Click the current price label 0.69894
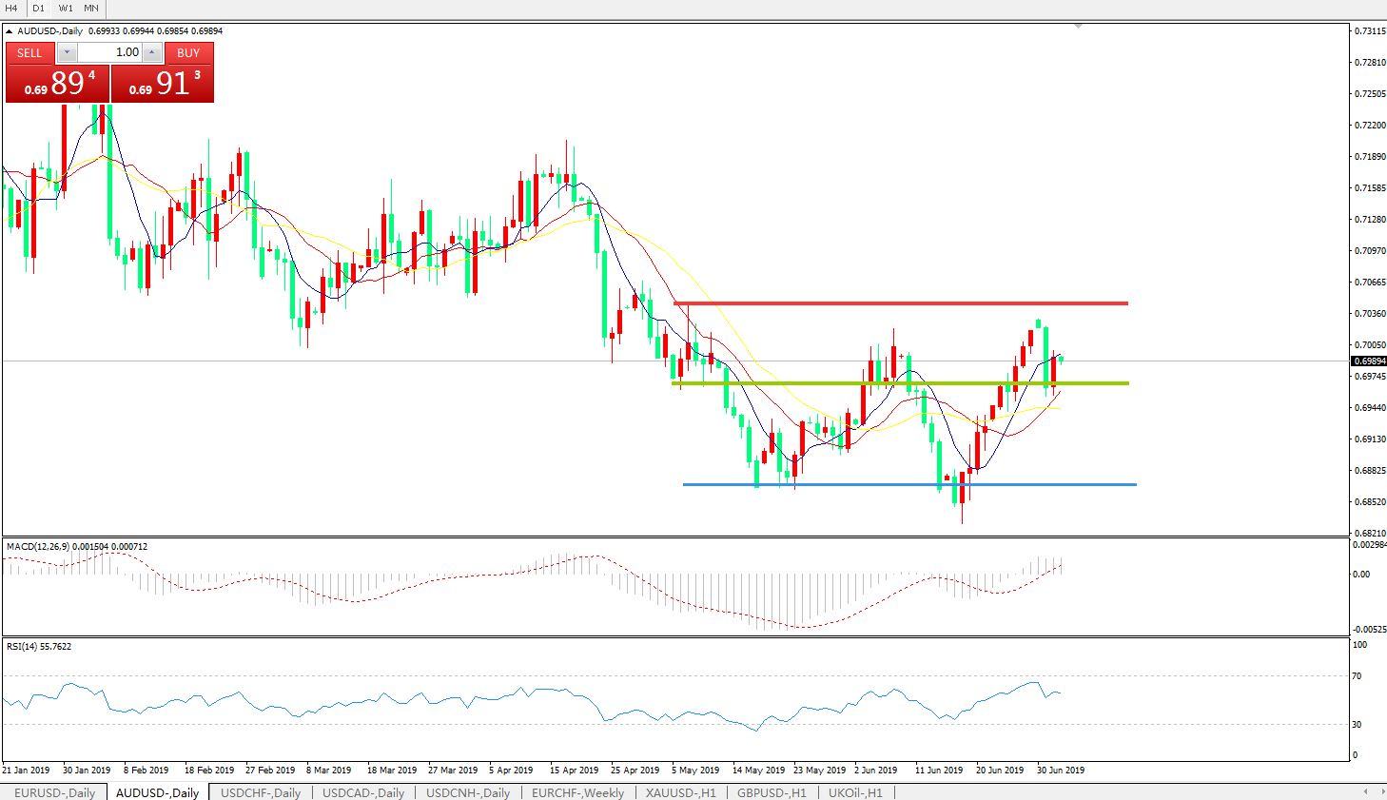This screenshot has height=800, width=1387. point(1369,361)
